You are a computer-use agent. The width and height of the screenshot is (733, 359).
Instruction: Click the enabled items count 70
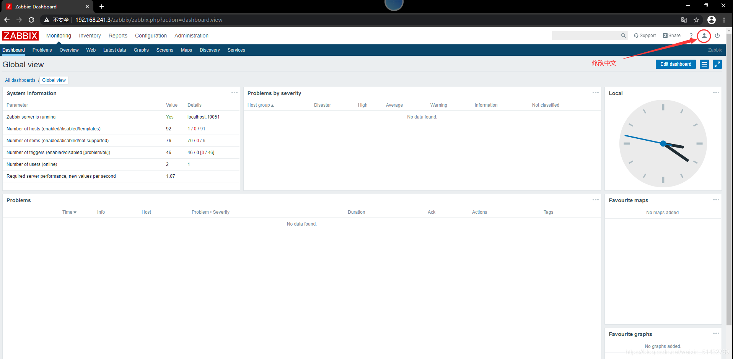point(190,141)
